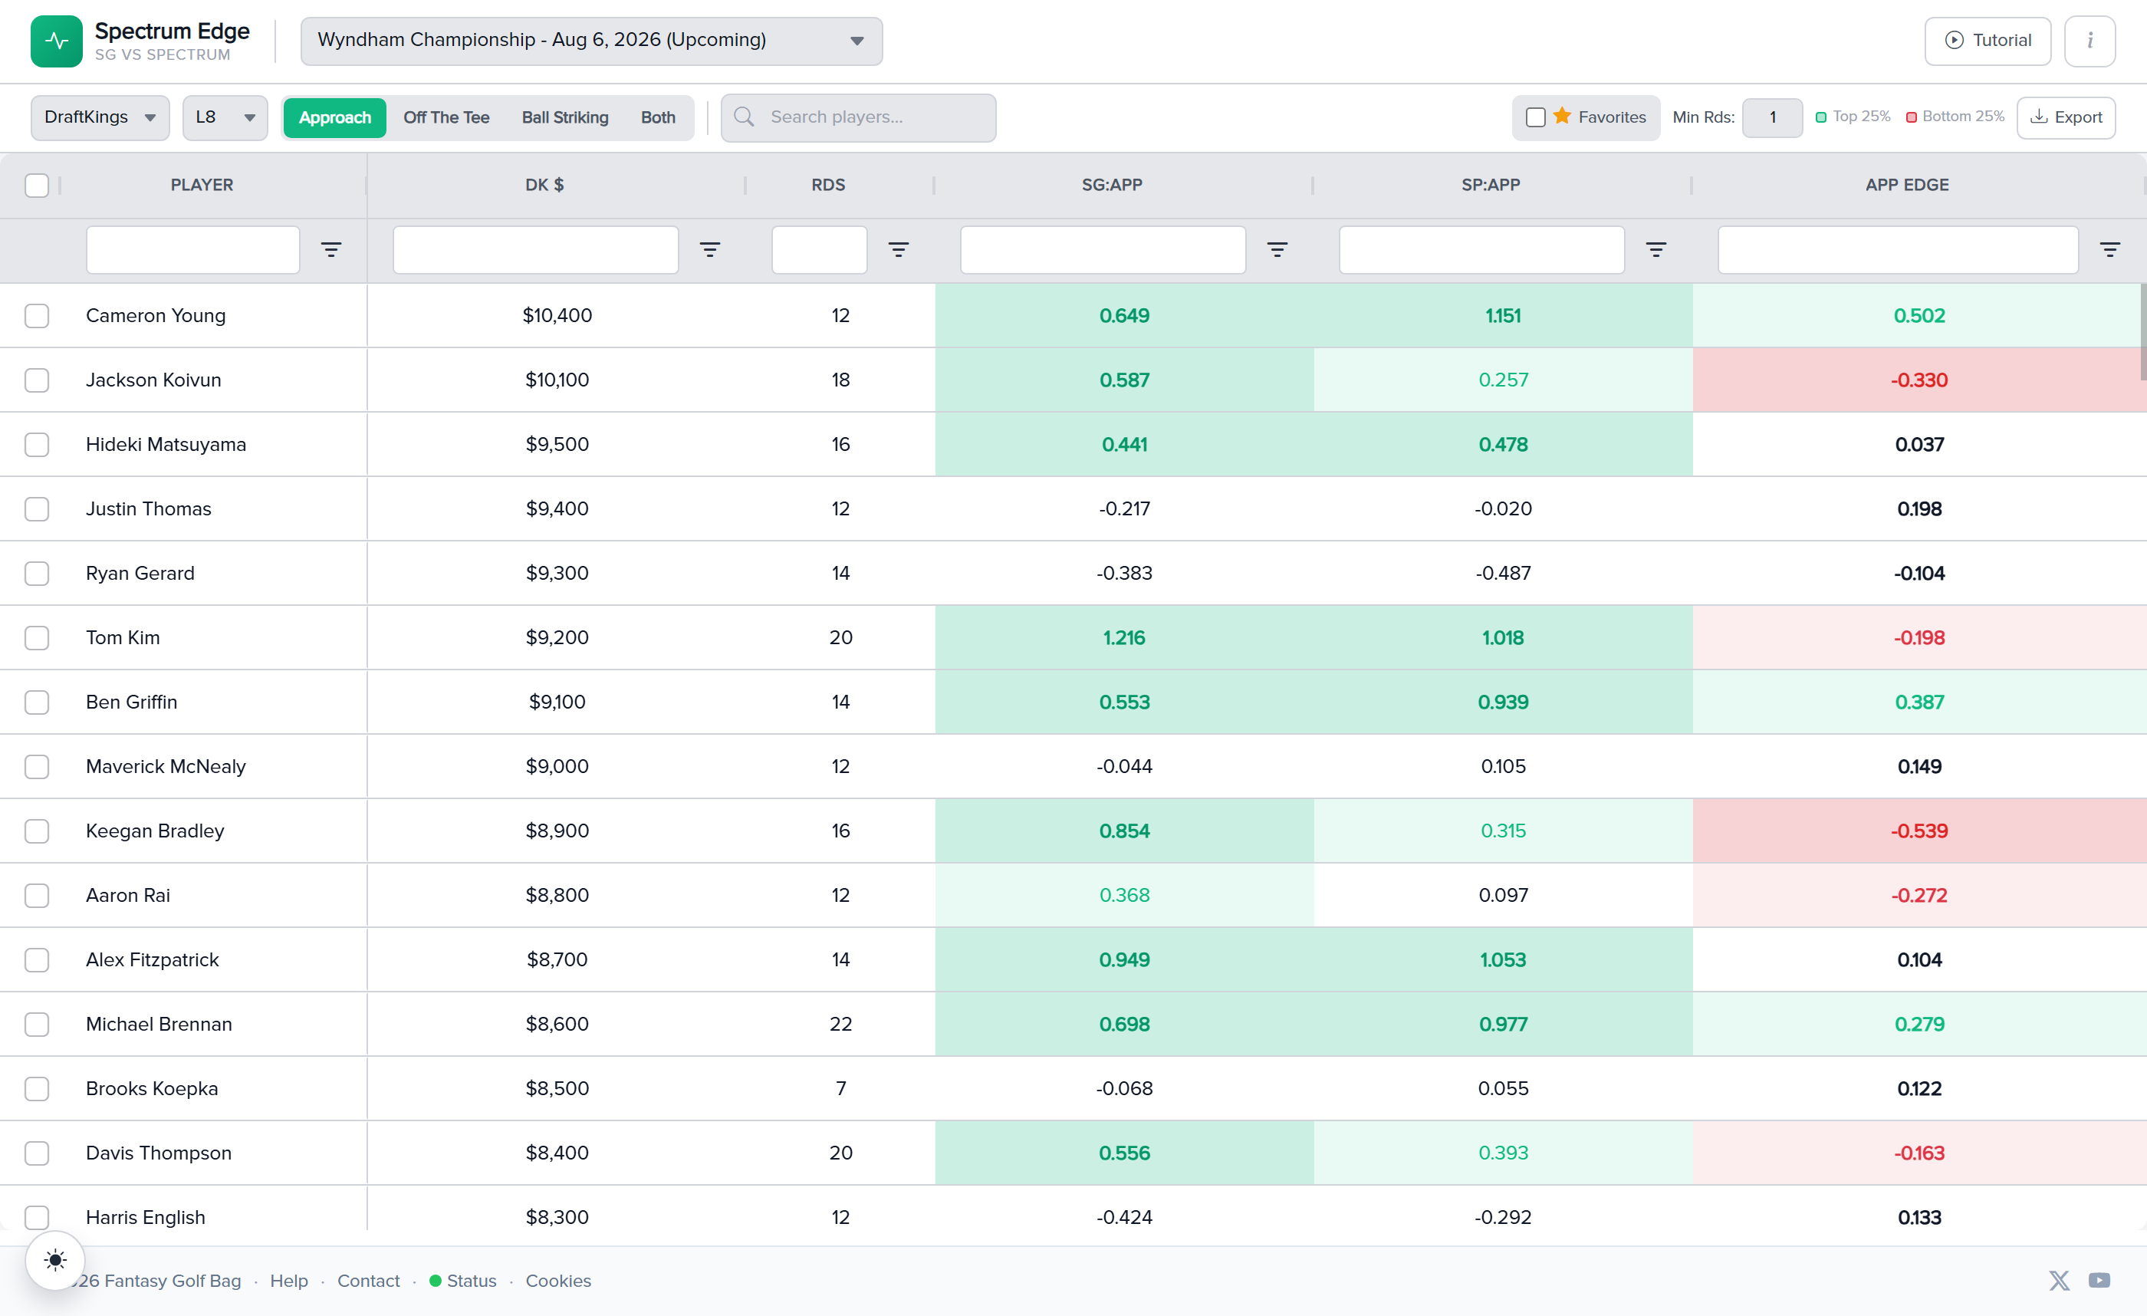Screen dimensions: 2147x1316
Task: Click the player name Aaron Rai
Action: (128, 895)
